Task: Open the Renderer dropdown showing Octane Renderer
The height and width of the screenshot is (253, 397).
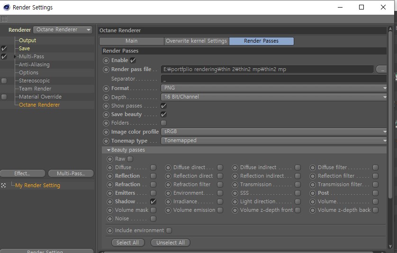Action: [x=63, y=30]
